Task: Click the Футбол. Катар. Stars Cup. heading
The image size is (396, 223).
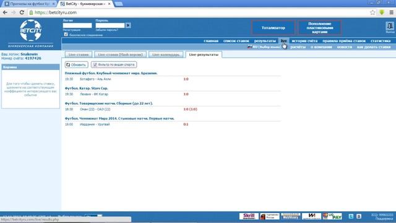Action: pyautogui.click(x=87, y=88)
